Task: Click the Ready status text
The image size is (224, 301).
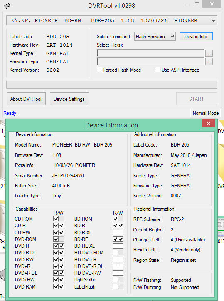Action: [x=10, y=113]
